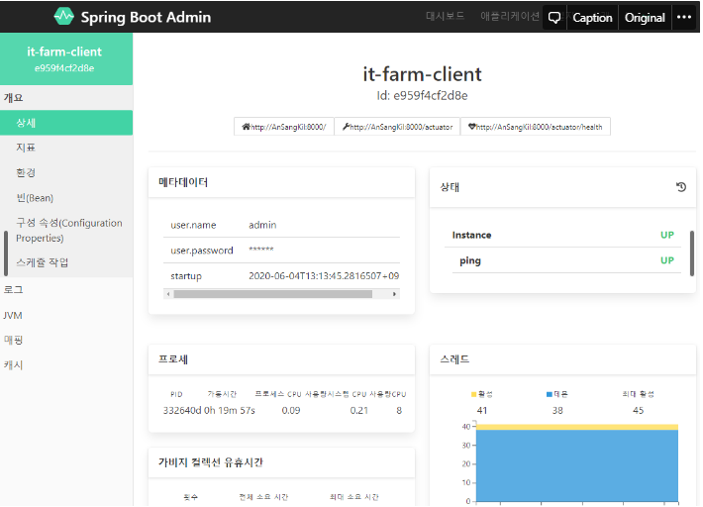
Task: Open http://AnSangKil:8000/actuator link
Action: click(397, 127)
